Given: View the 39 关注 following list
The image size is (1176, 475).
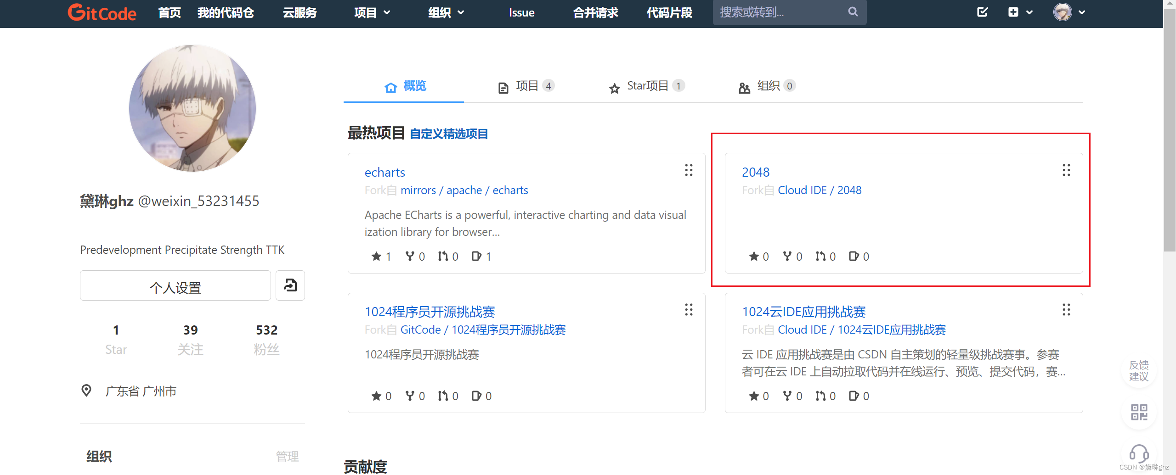Looking at the screenshot, I should click(x=190, y=340).
